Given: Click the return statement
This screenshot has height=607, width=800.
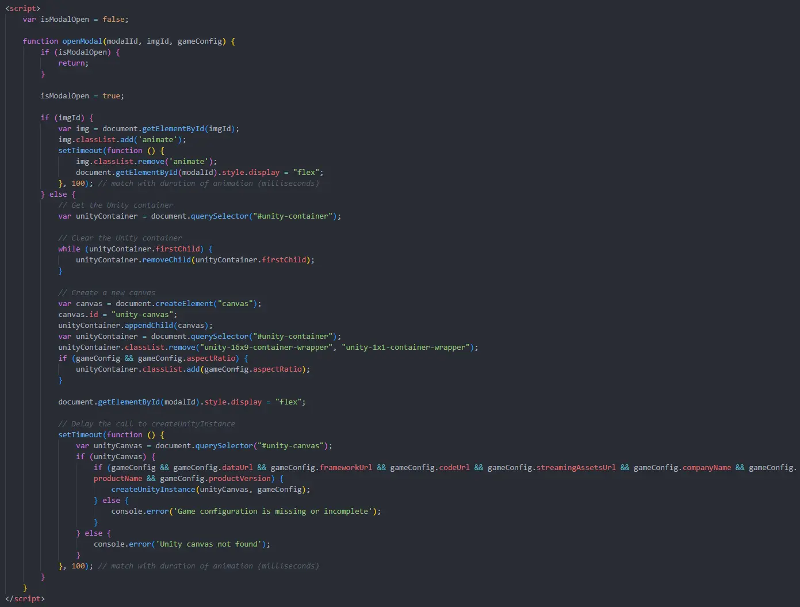Looking at the screenshot, I should (73, 63).
